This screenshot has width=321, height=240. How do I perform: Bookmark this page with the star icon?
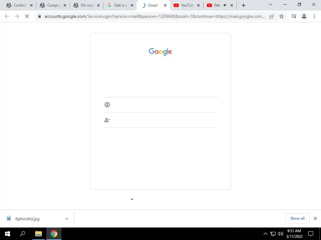click(x=282, y=16)
